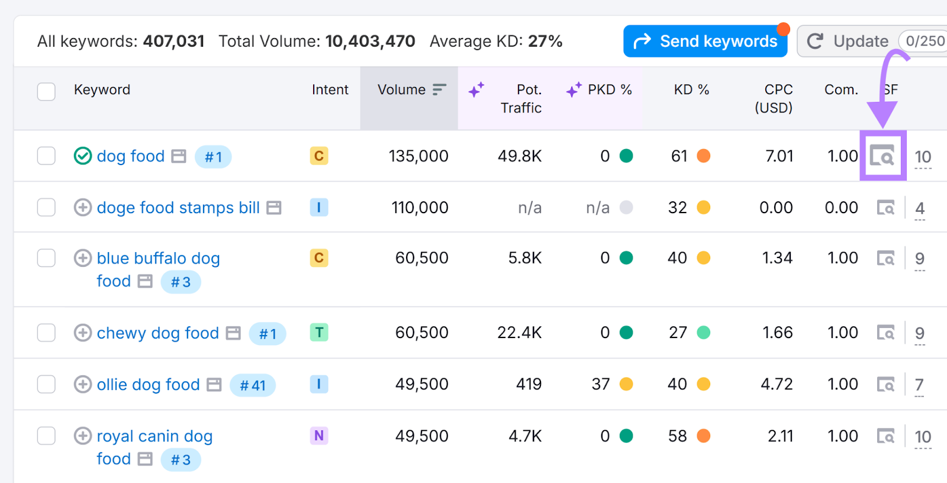Image resolution: width=947 pixels, height=483 pixels.
Task: Expand SERP features count for doge food stamps bill
Action: pos(920,208)
